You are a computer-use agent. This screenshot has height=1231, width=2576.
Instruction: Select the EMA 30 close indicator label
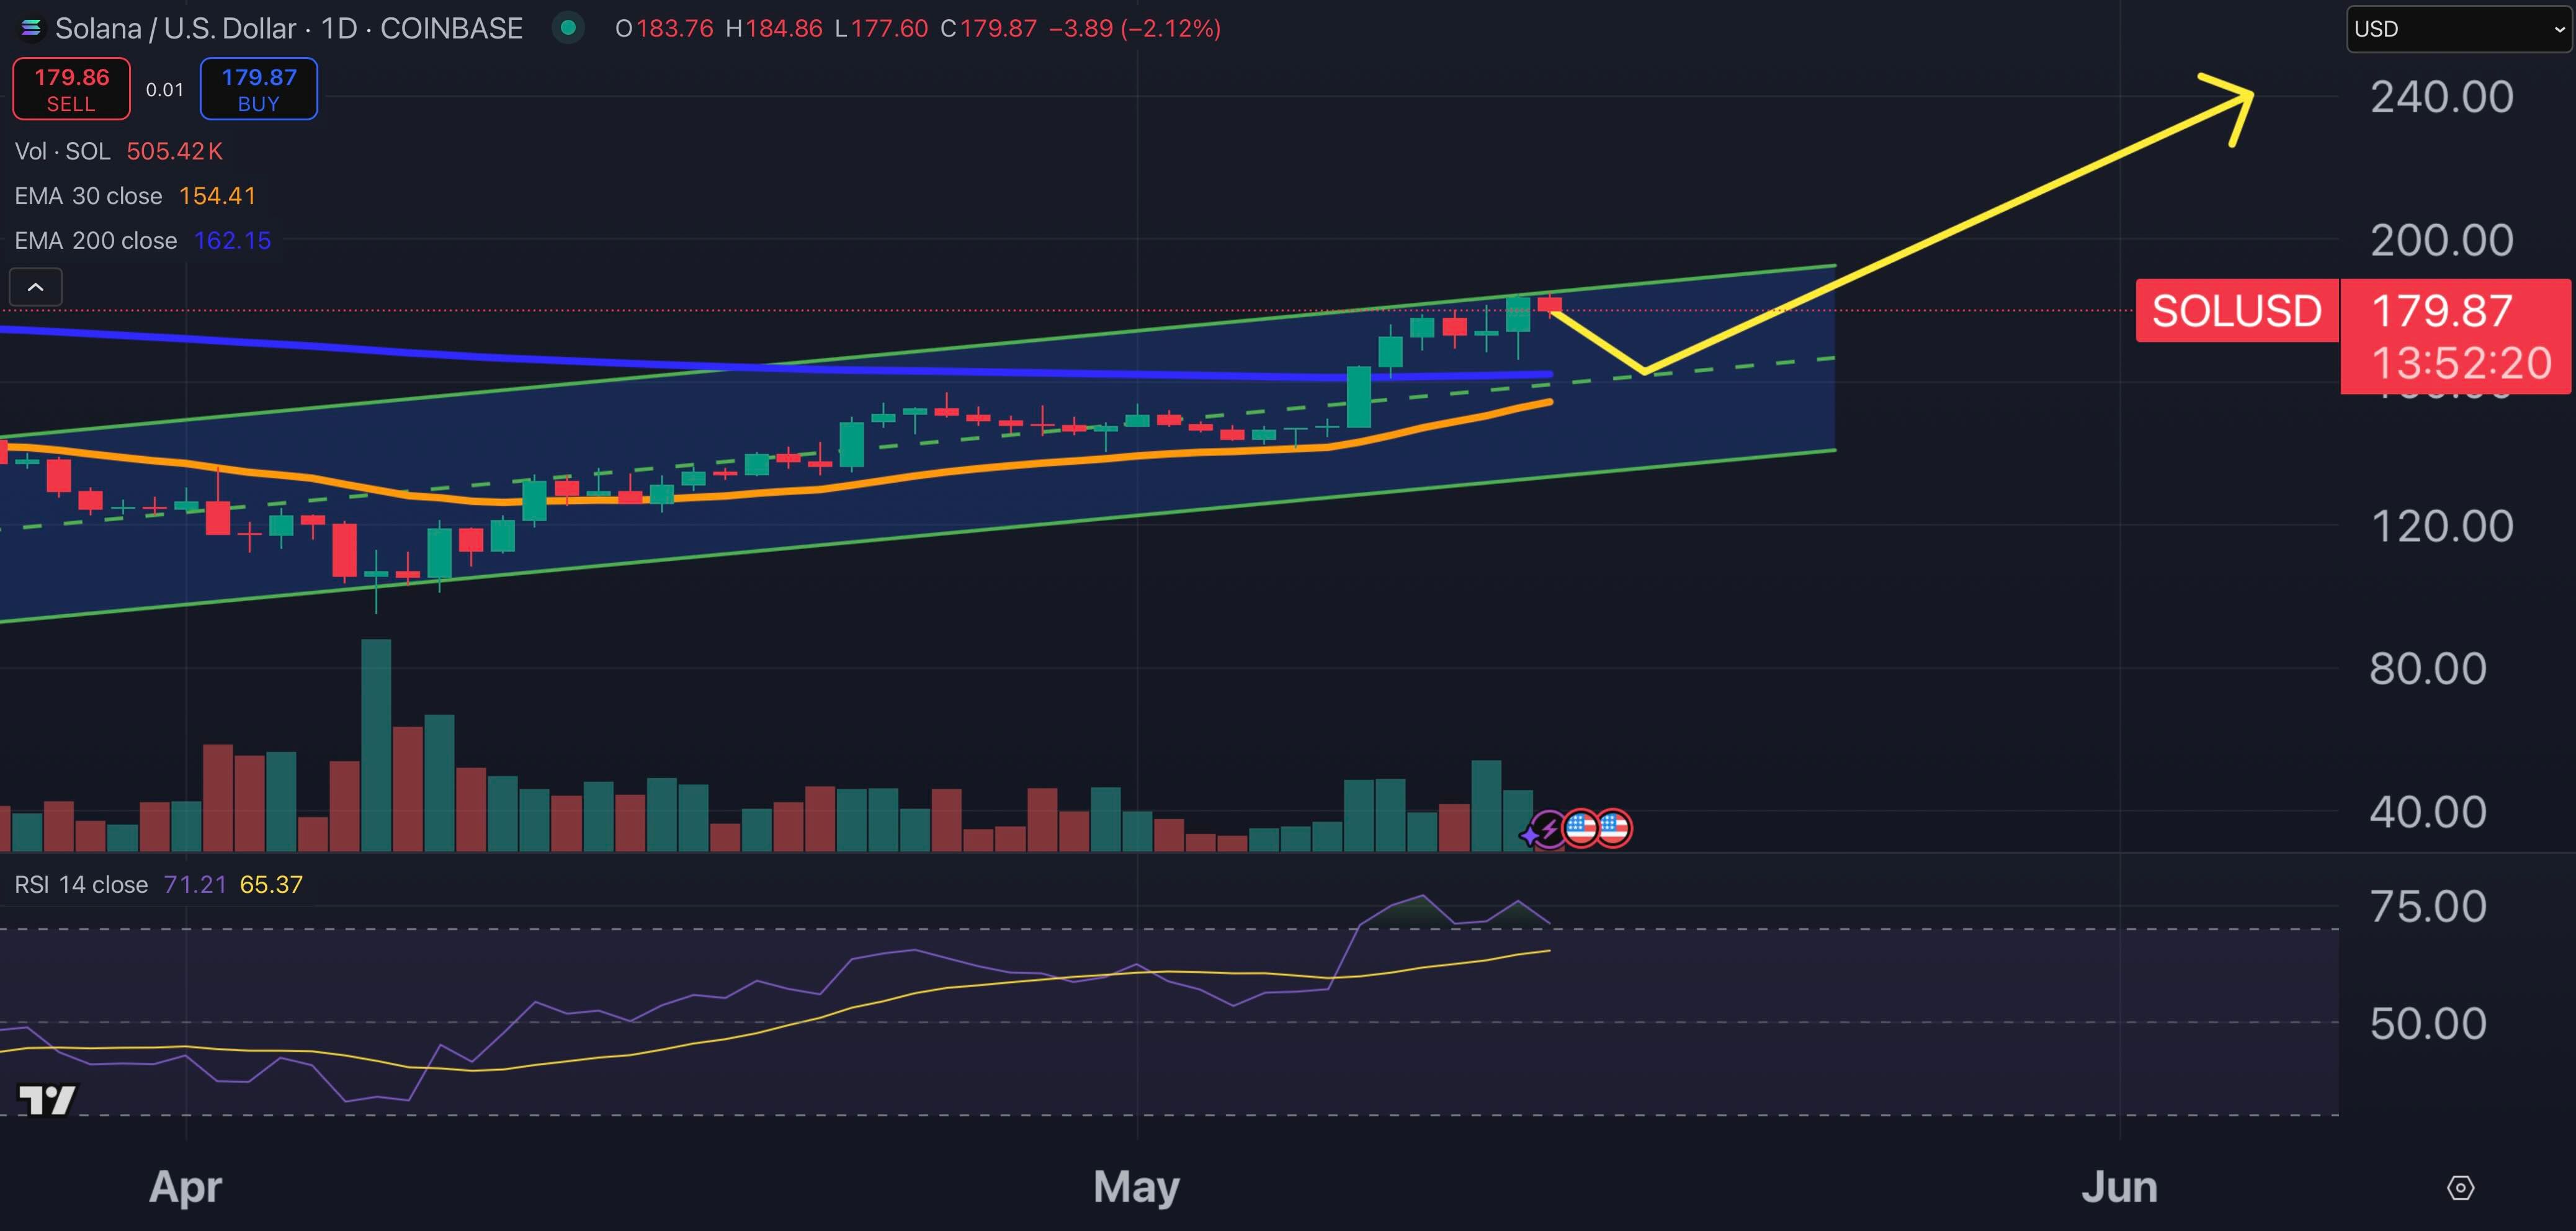click(88, 196)
